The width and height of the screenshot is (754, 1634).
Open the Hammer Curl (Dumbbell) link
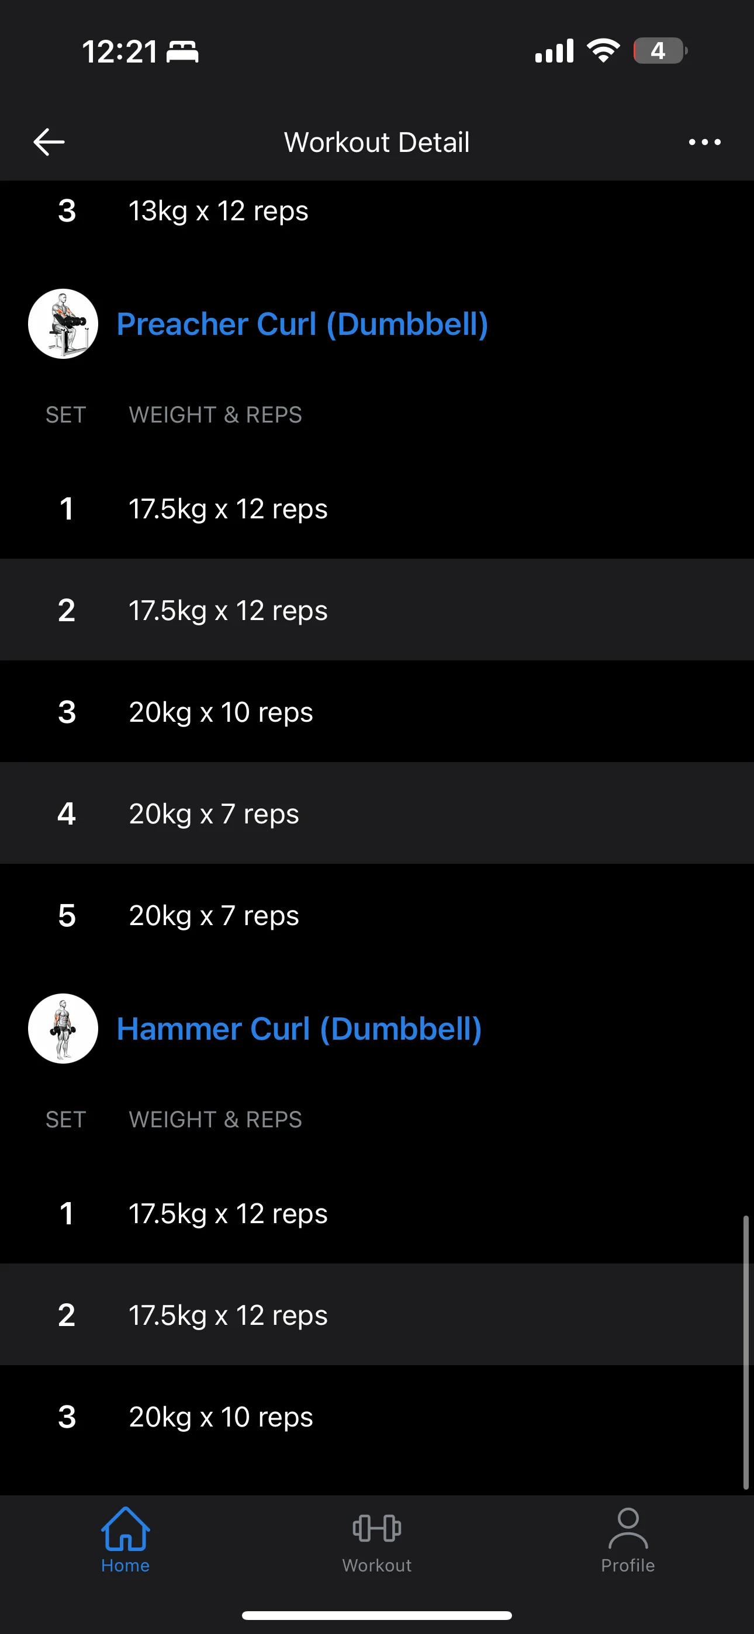coord(299,1028)
